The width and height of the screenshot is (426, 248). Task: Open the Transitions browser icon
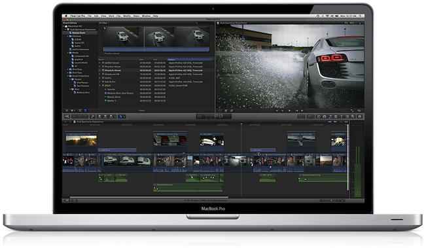click(336, 116)
